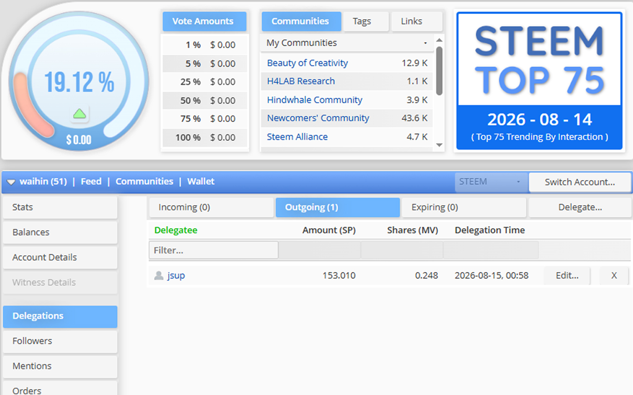Click the Delegate... button

tap(580, 207)
